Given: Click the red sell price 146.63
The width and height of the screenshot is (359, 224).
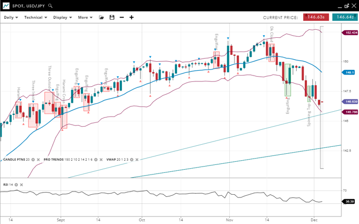Looking at the screenshot, I should (316, 17).
